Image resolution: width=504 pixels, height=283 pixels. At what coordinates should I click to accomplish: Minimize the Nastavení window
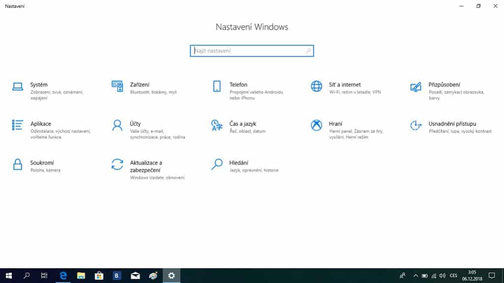(x=462, y=6)
